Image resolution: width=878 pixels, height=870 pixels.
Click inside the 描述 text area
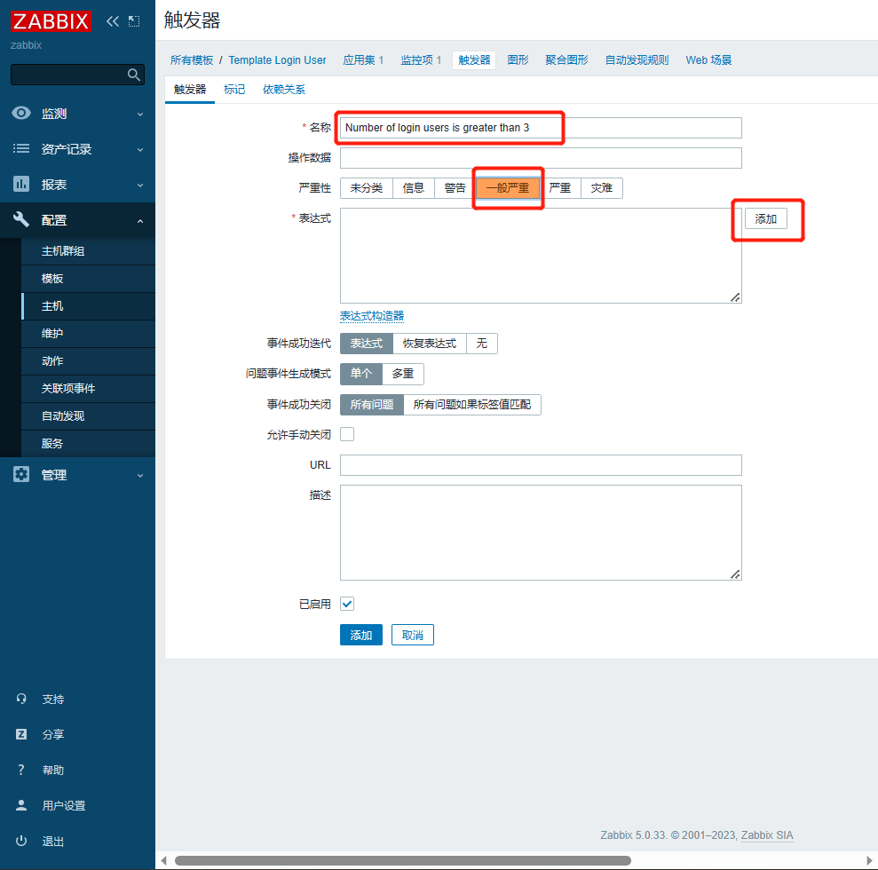(541, 533)
